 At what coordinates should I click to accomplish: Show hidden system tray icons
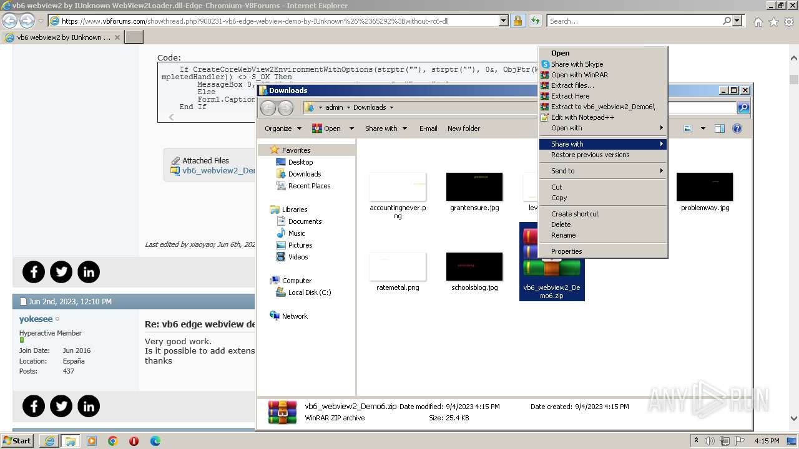coord(697,441)
